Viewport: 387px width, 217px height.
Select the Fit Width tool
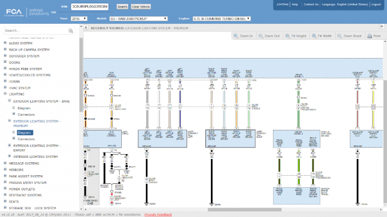click(x=321, y=36)
